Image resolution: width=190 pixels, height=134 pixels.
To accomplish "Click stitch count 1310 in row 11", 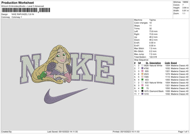I will 146,94.
